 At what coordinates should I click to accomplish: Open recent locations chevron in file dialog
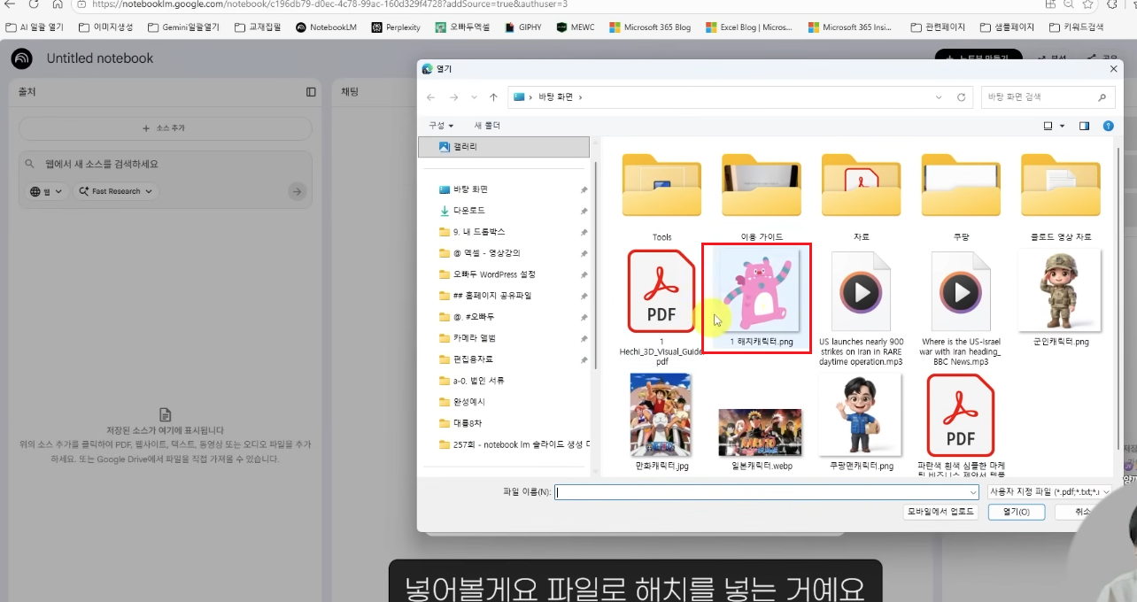(474, 97)
